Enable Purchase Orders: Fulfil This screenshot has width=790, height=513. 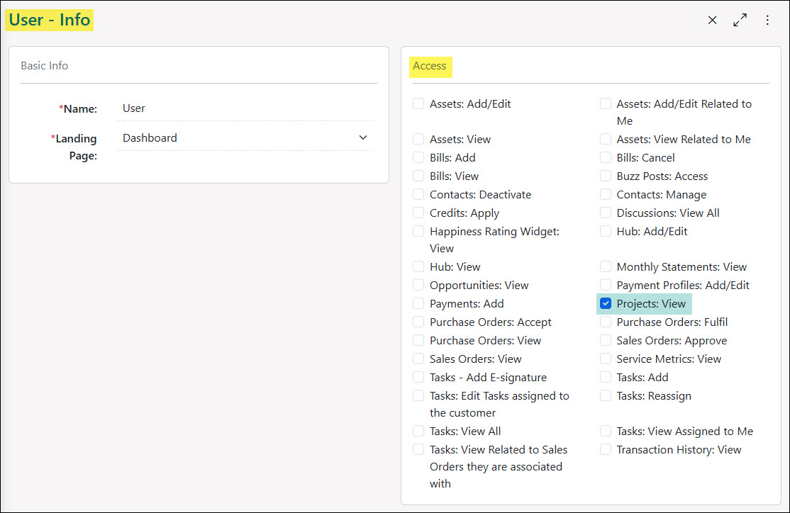(605, 322)
